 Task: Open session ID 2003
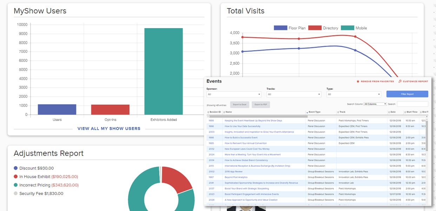pos(211,132)
